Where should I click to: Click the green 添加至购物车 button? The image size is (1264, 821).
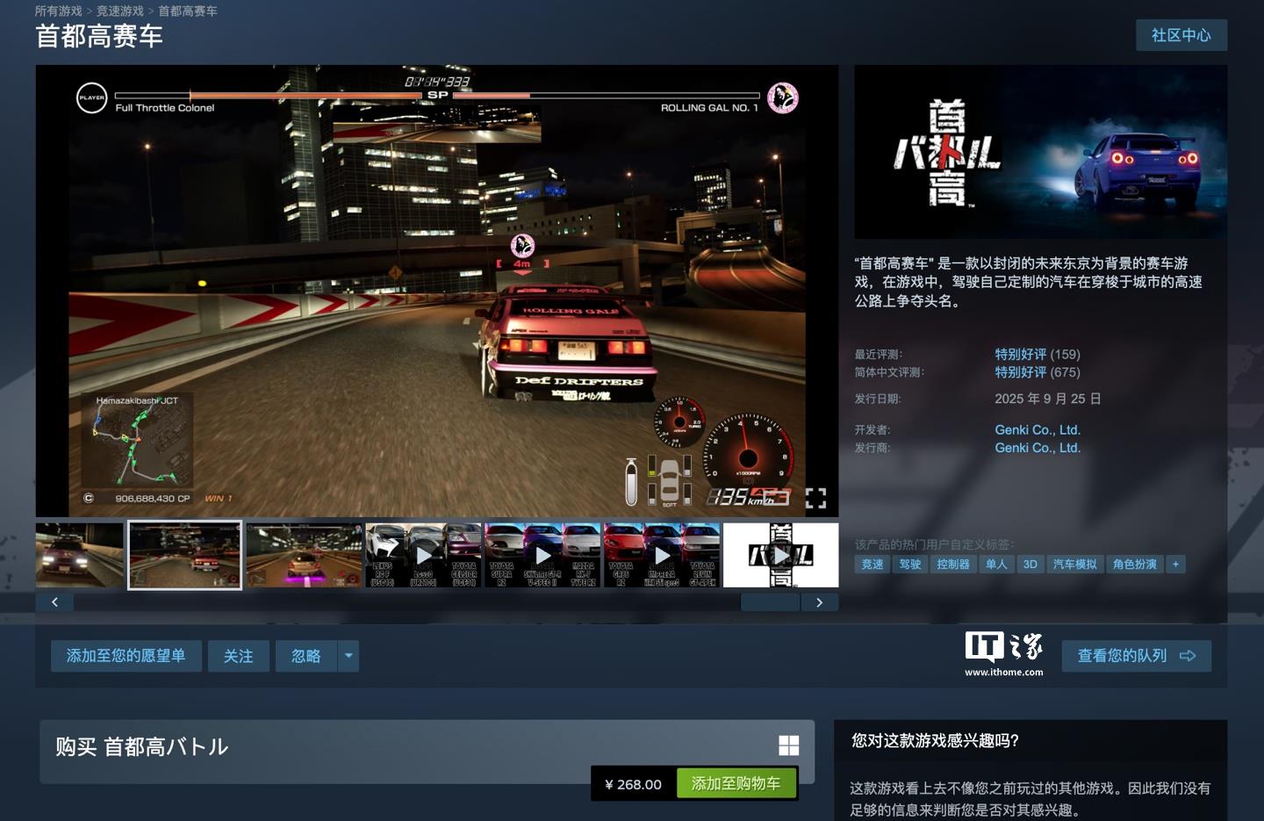[736, 783]
